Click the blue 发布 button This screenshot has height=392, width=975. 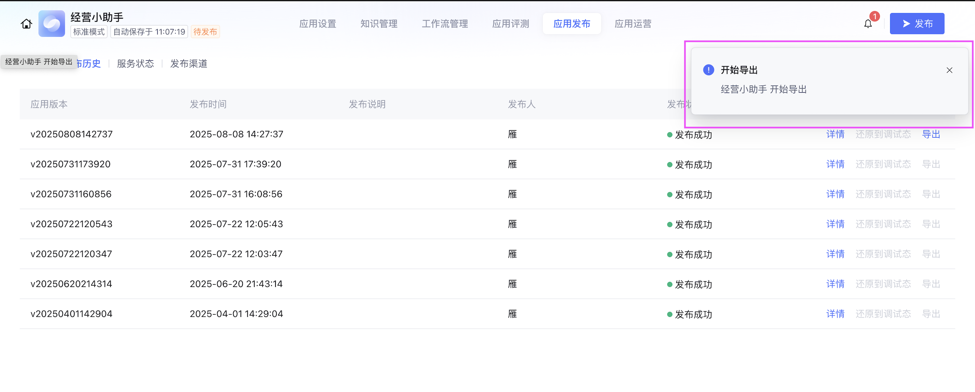pos(917,24)
